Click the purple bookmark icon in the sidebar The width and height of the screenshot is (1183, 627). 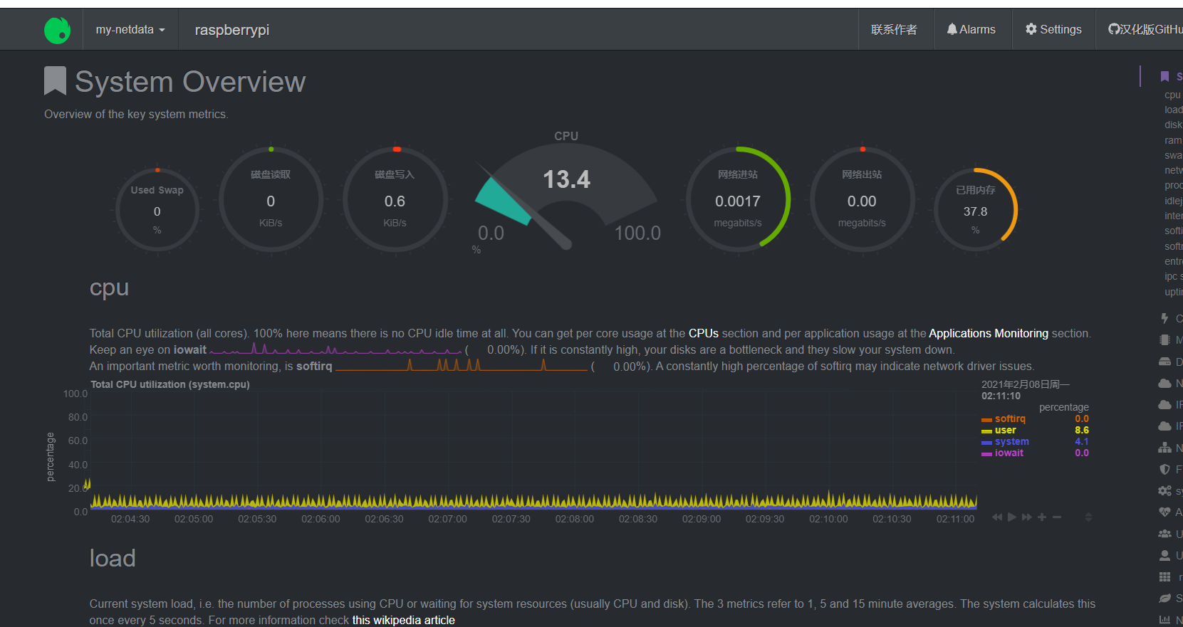[x=1164, y=76]
